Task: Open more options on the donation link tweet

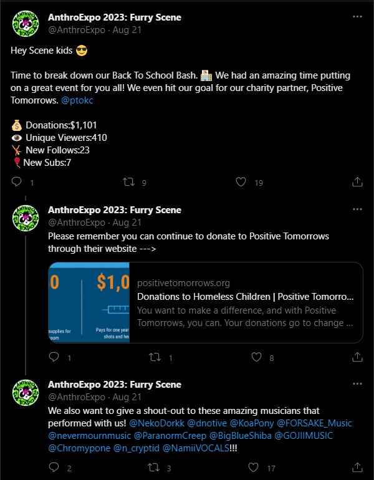Action: (356, 210)
